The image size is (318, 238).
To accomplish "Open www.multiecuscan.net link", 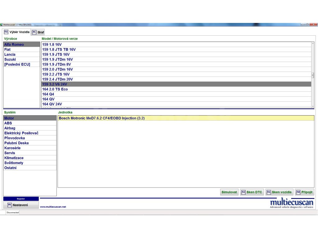I will coord(53,207).
